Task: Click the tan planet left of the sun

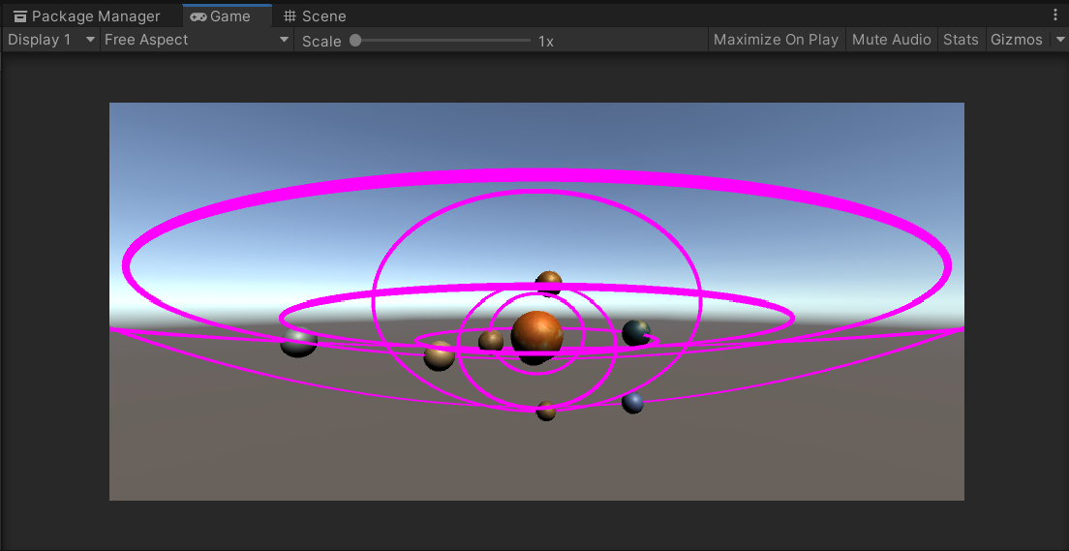Action: click(x=439, y=355)
